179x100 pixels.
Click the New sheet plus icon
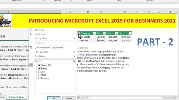pos(78,97)
